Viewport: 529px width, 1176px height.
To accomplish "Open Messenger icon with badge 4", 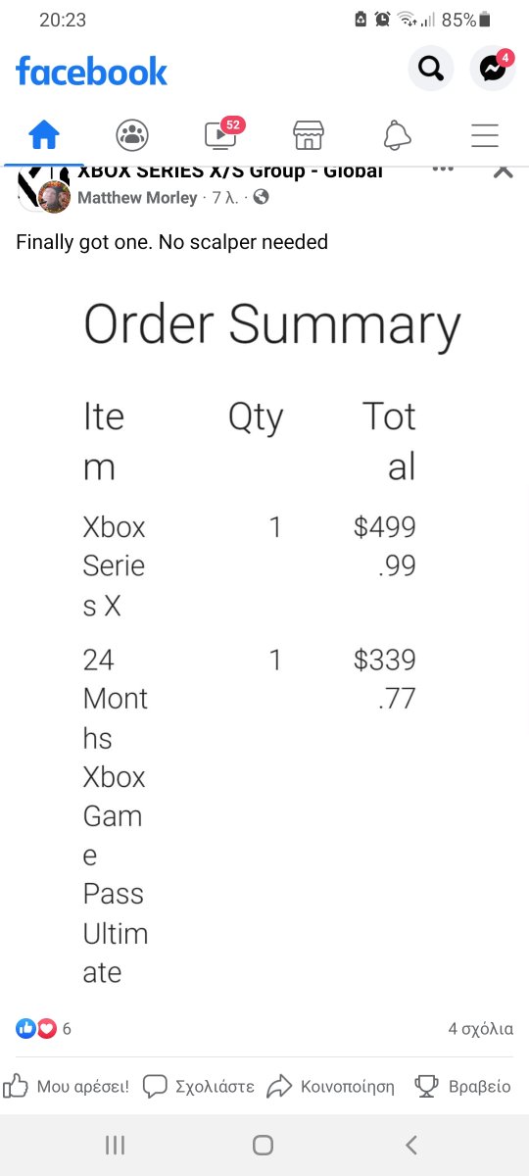I will pos(493,69).
